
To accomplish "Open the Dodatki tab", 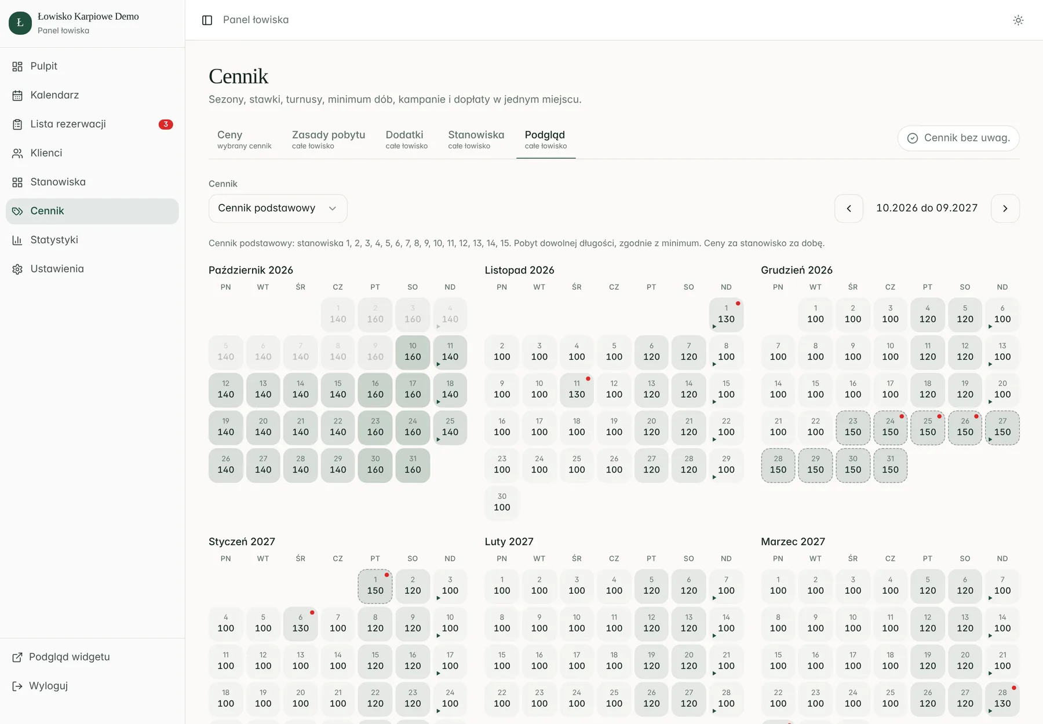I will pos(406,140).
